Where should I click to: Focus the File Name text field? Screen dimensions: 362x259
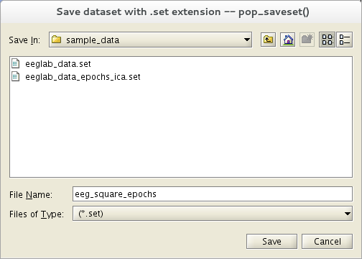[x=213, y=194]
